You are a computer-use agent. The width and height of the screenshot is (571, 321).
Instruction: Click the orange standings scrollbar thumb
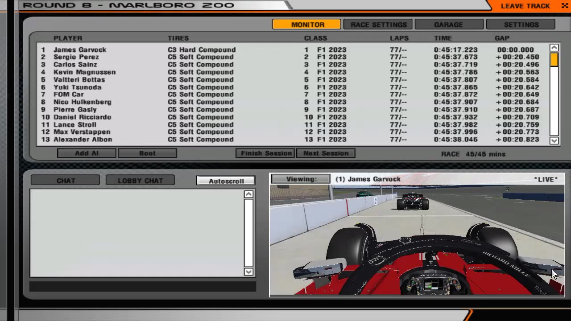554,60
